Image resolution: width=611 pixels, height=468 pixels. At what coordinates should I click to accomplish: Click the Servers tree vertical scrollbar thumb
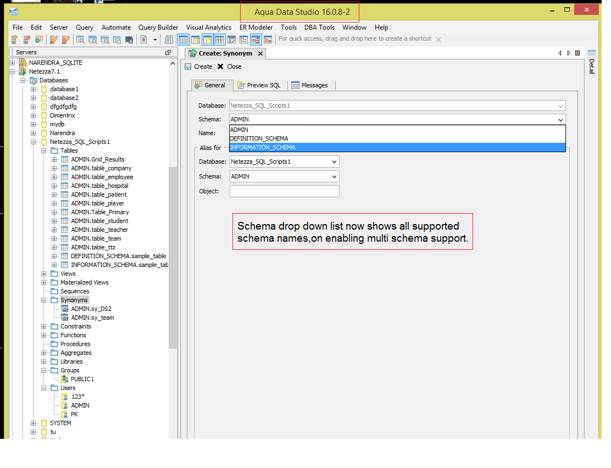tap(173, 257)
